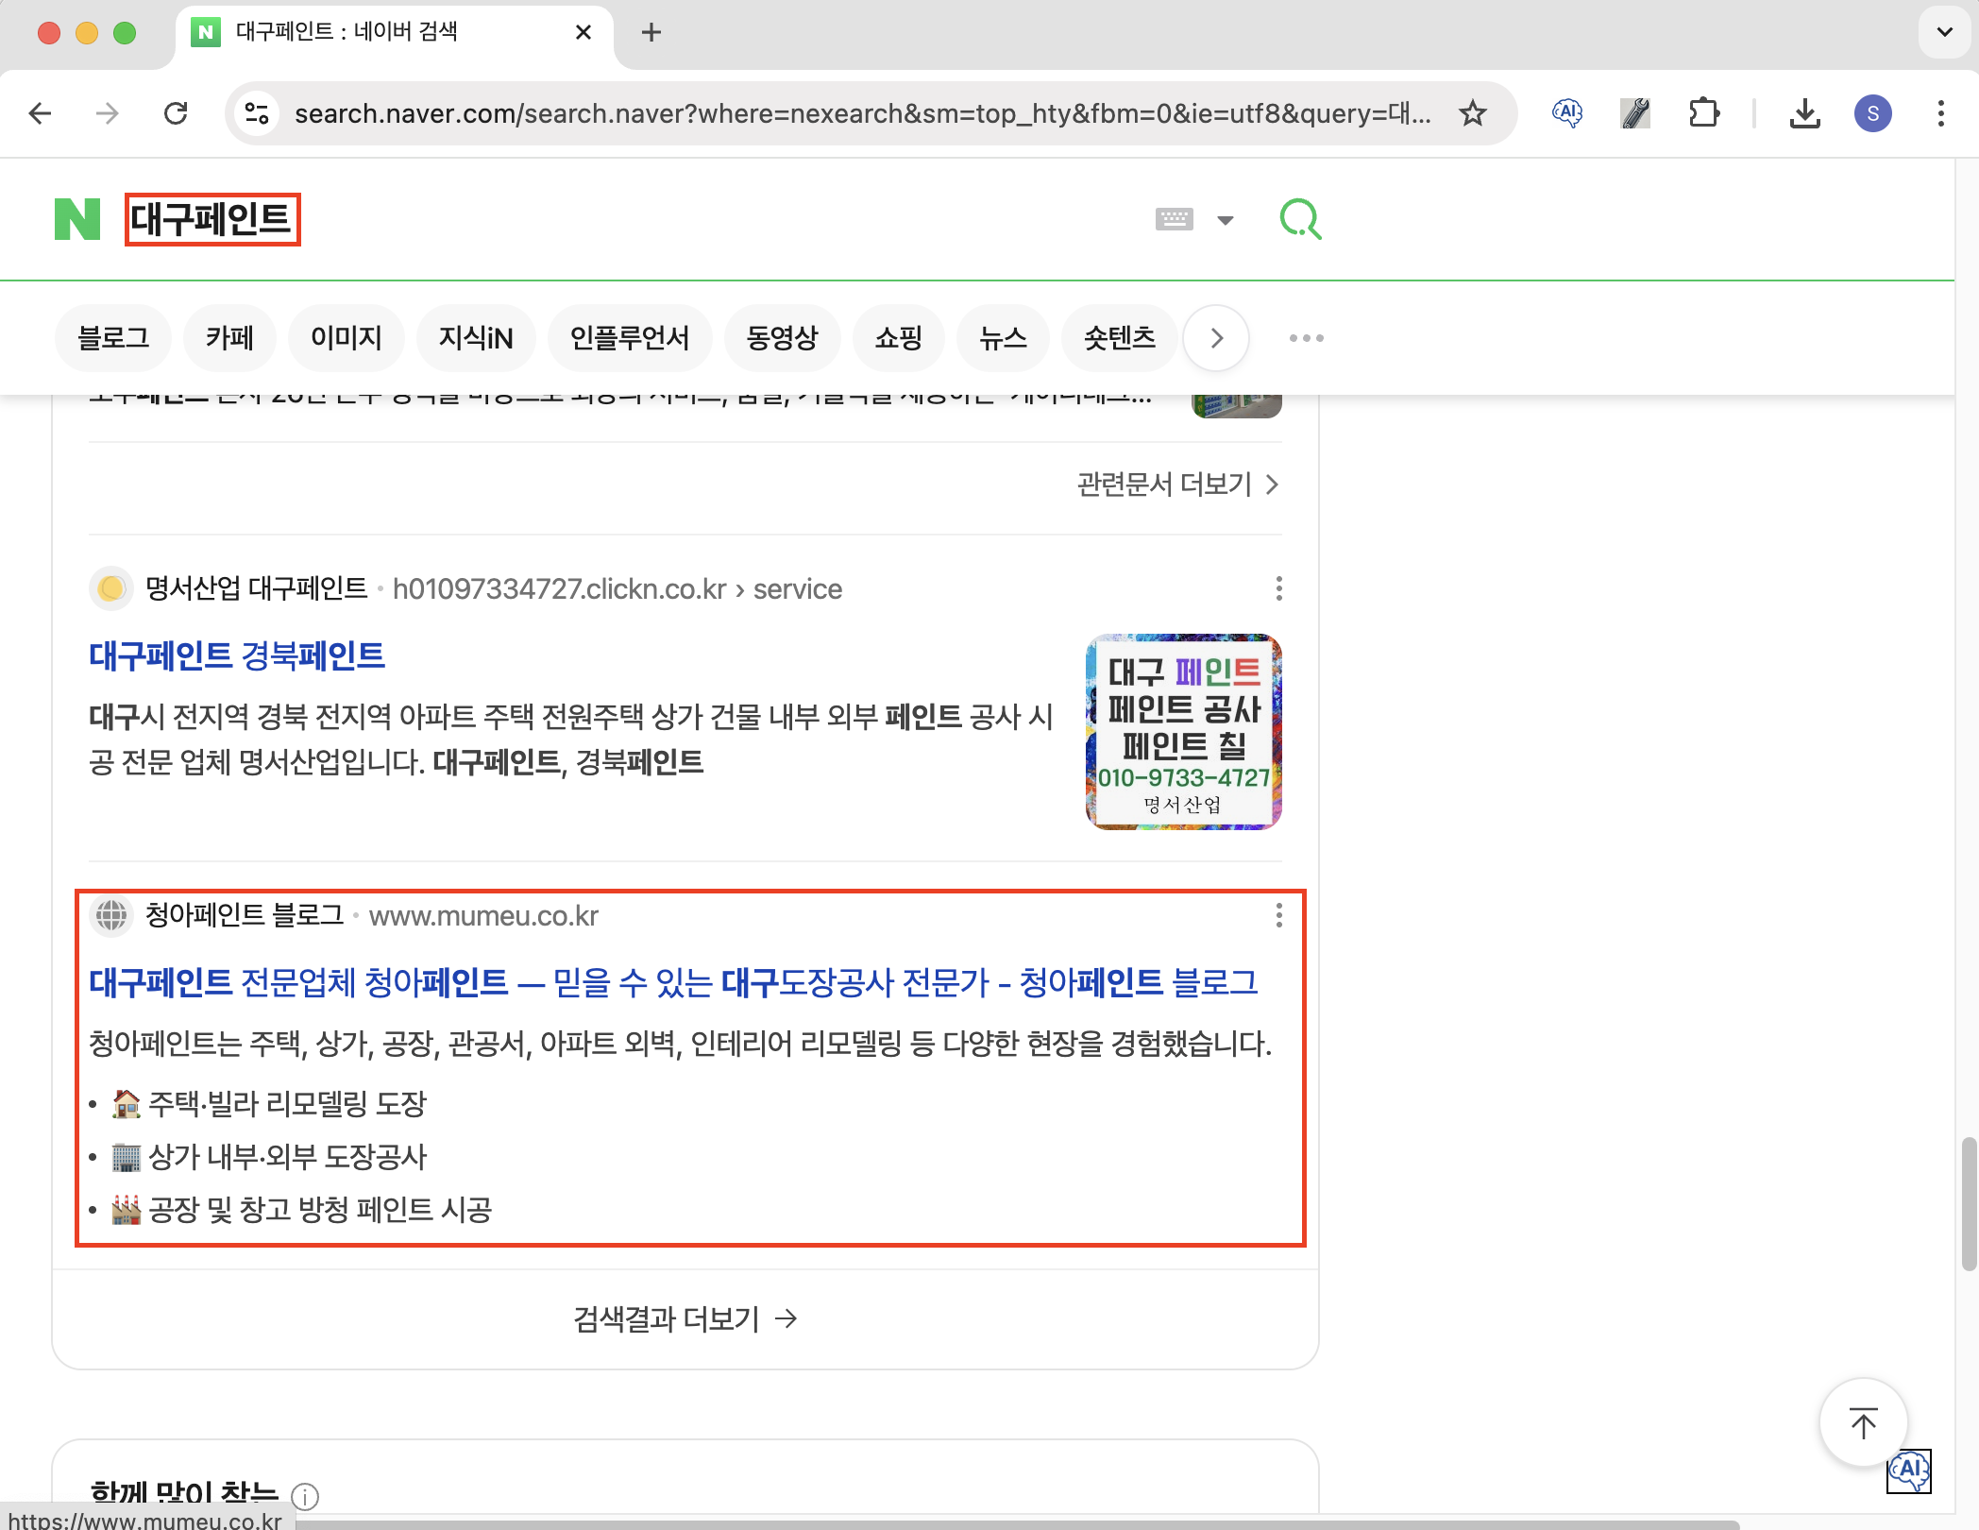Open the 명서산업 paint ad thumbnail image

1183,732
